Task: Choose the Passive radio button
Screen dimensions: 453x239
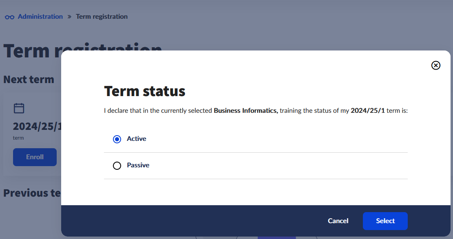Action: 117,166
